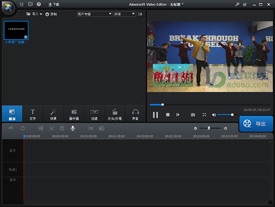This screenshot has height=207, width=275.
Task: Click the register key icon
Action: [x=237, y=5]
